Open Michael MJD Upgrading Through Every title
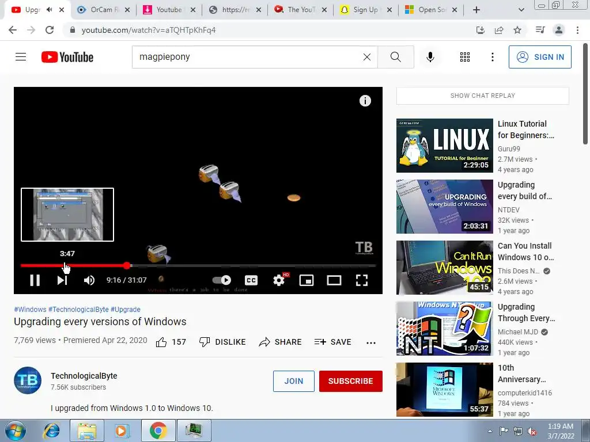This screenshot has height=442, width=590. click(x=526, y=313)
